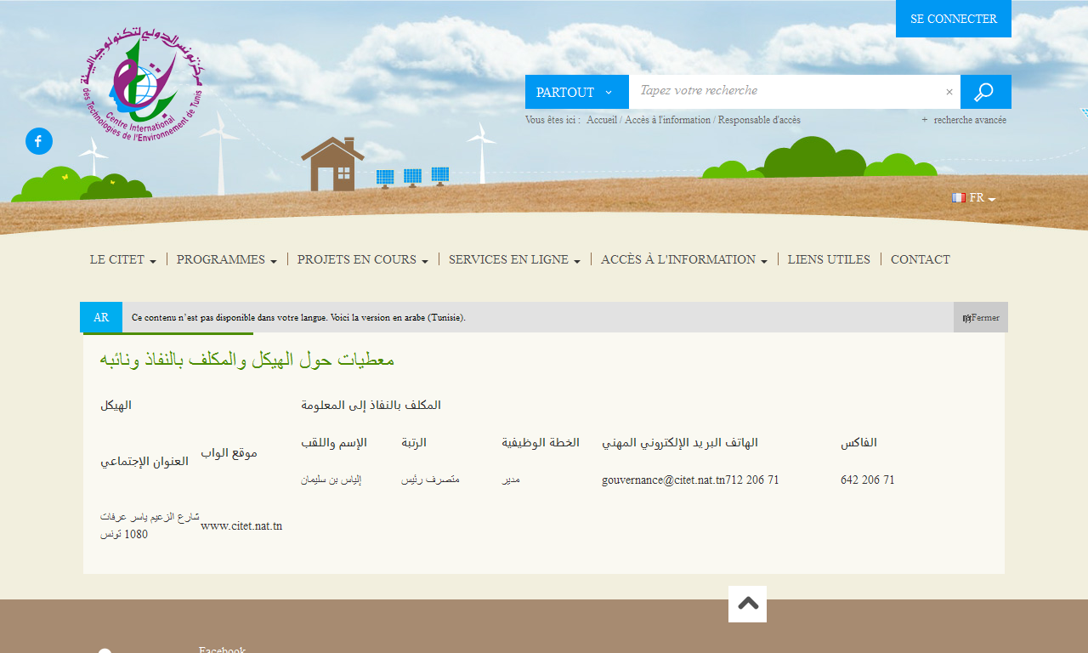The image size is (1088, 653).
Task: Click the SE CONNECTER button
Action: point(954,19)
